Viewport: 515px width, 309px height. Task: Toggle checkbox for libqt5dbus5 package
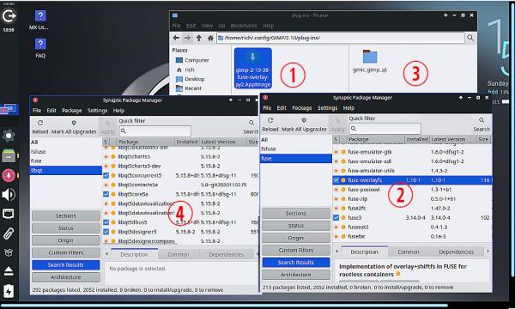(x=106, y=222)
